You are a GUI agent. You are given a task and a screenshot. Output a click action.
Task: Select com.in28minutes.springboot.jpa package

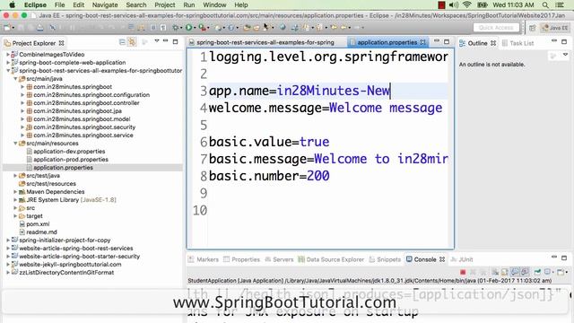tap(78, 111)
